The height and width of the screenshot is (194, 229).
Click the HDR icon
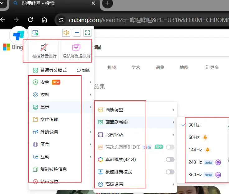pyautogui.click(x=100, y=147)
